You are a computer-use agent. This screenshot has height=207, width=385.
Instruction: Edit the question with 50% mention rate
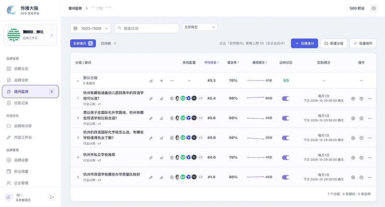(x=151, y=138)
